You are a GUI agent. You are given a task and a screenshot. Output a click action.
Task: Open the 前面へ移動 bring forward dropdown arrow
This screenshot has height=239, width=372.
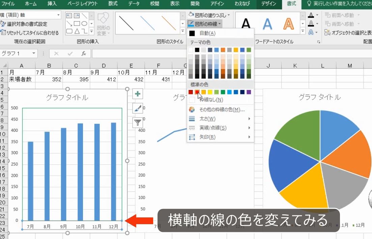(358, 15)
